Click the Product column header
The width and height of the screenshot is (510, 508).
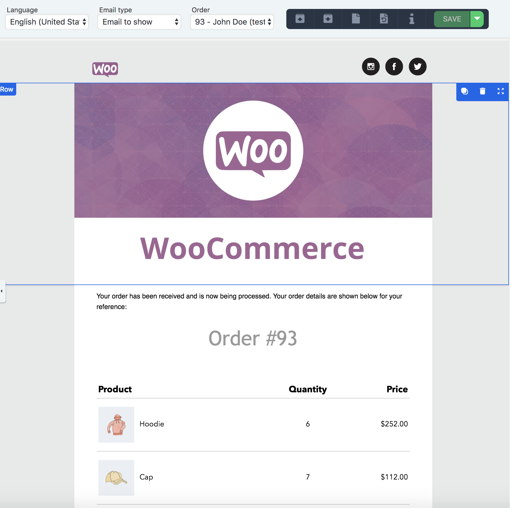pos(115,389)
